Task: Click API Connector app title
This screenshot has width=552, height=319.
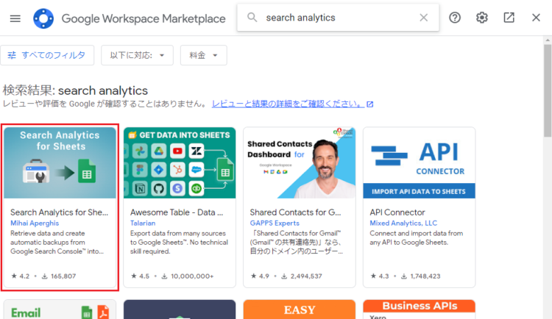Action: click(x=397, y=212)
